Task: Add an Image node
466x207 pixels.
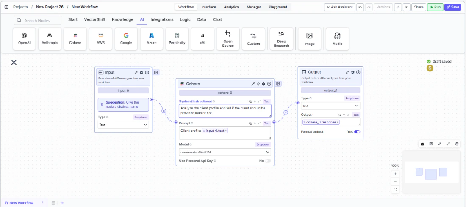Action: pyautogui.click(x=309, y=39)
